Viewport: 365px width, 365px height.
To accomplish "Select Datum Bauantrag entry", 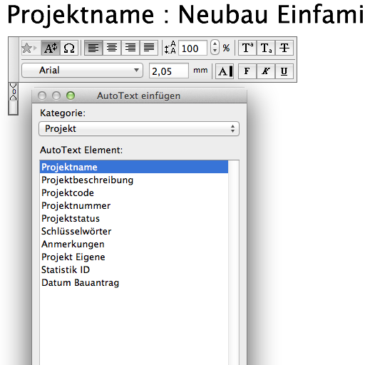I will [134, 282].
